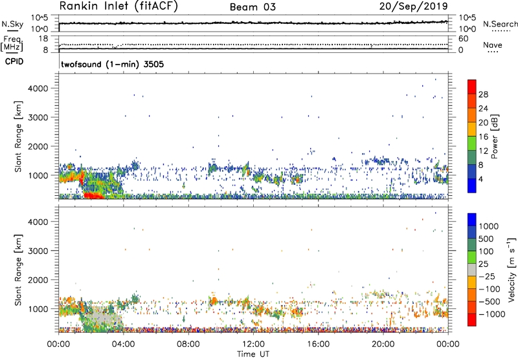Click the '18' frequency axis tick label

coord(43,39)
